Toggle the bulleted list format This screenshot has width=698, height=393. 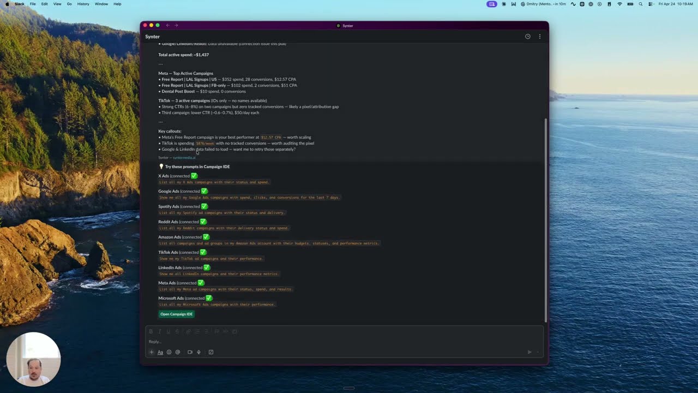click(x=206, y=331)
